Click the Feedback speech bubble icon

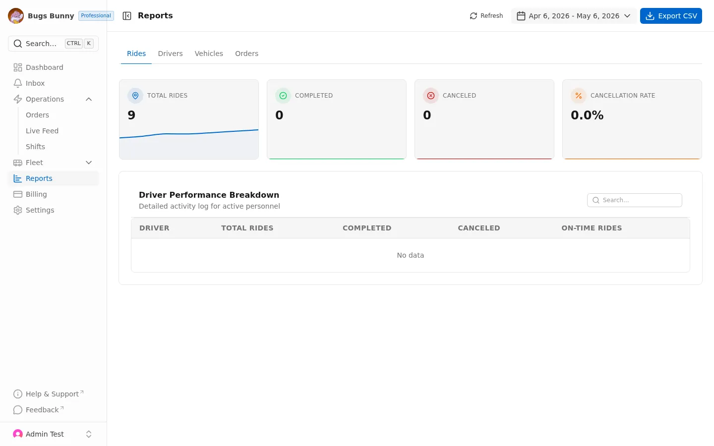tap(18, 410)
